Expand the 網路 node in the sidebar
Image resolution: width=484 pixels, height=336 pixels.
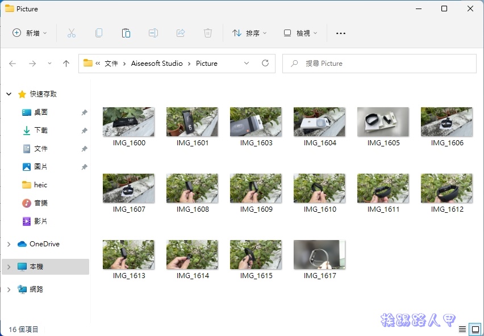pyautogui.click(x=8, y=289)
